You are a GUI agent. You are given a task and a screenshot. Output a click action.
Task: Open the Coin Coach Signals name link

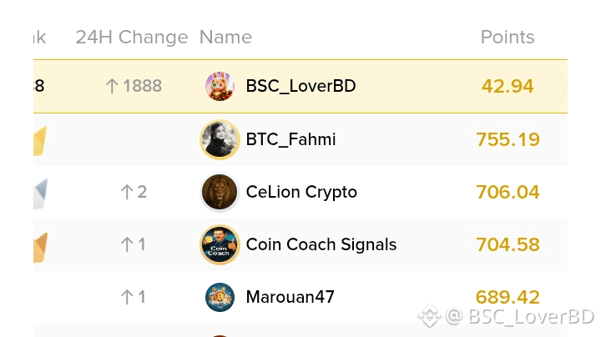(x=321, y=244)
